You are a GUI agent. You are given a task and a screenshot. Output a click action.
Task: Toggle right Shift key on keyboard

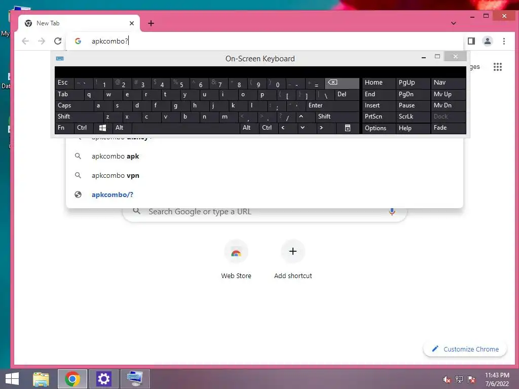point(337,116)
